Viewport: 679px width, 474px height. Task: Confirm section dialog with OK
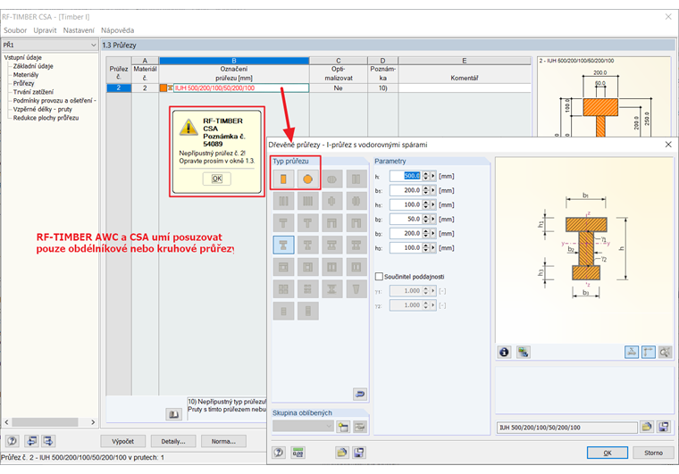608,453
